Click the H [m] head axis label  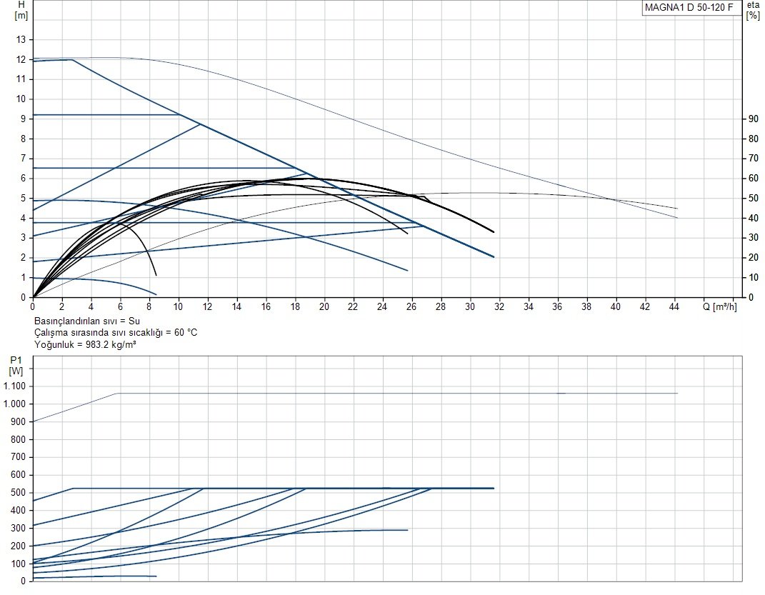click(x=21, y=10)
